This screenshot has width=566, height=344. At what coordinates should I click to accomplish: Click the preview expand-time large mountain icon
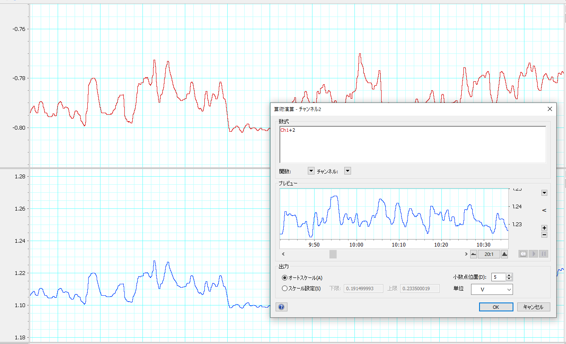point(505,254)
